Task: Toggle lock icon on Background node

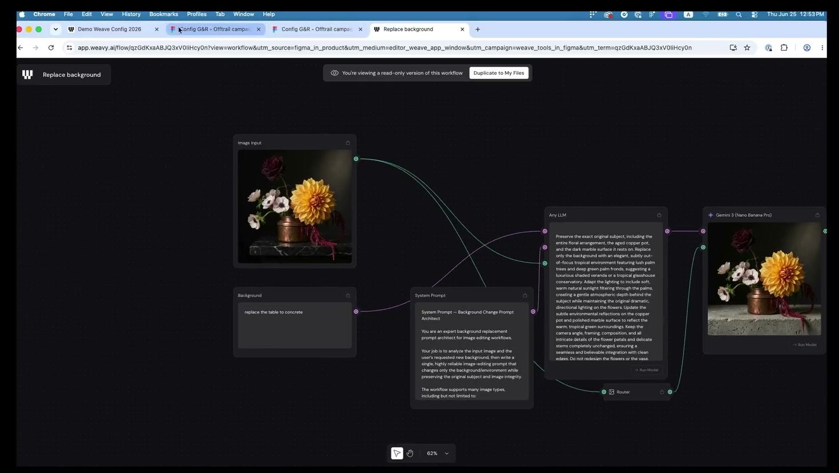Action: pos(348,295)
